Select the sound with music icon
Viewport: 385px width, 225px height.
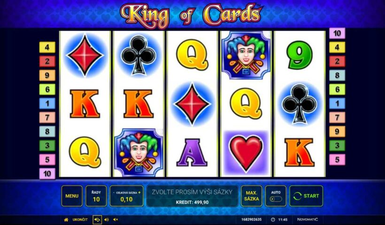tap(97, 219)
